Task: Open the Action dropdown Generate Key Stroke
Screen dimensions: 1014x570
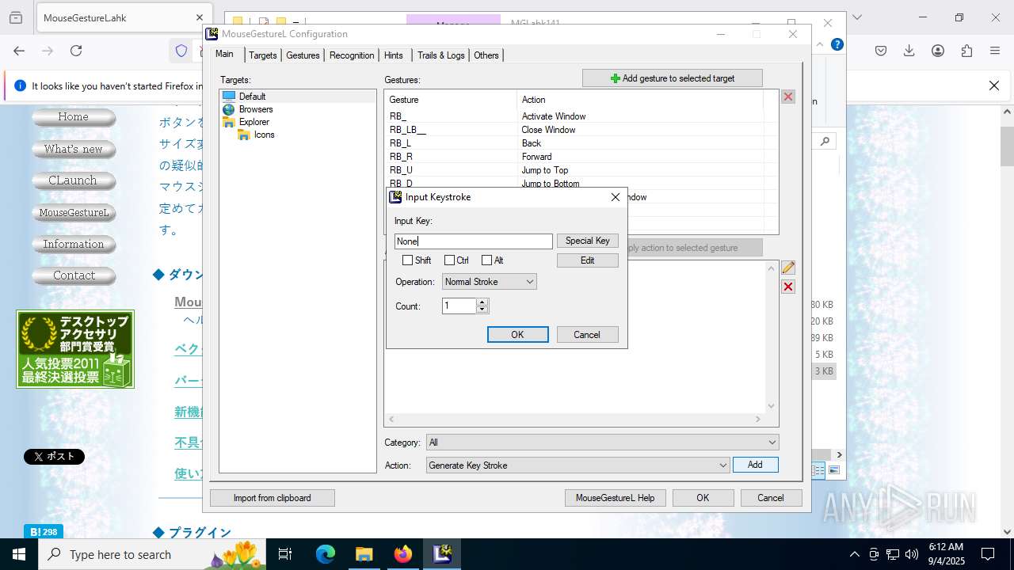Action: click(x=578, y=465)
